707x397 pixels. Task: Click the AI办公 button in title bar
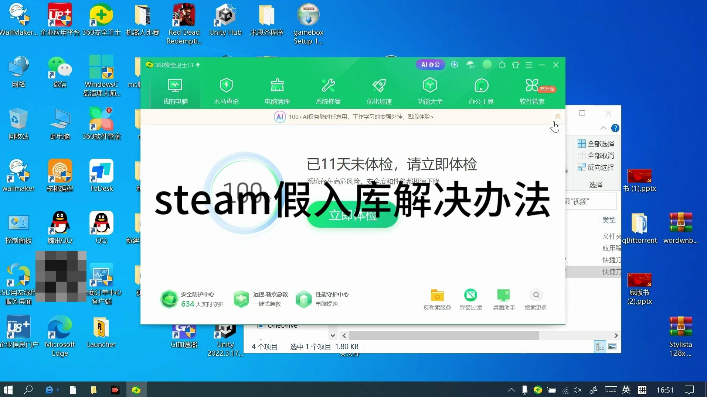[x=431, y=65]
